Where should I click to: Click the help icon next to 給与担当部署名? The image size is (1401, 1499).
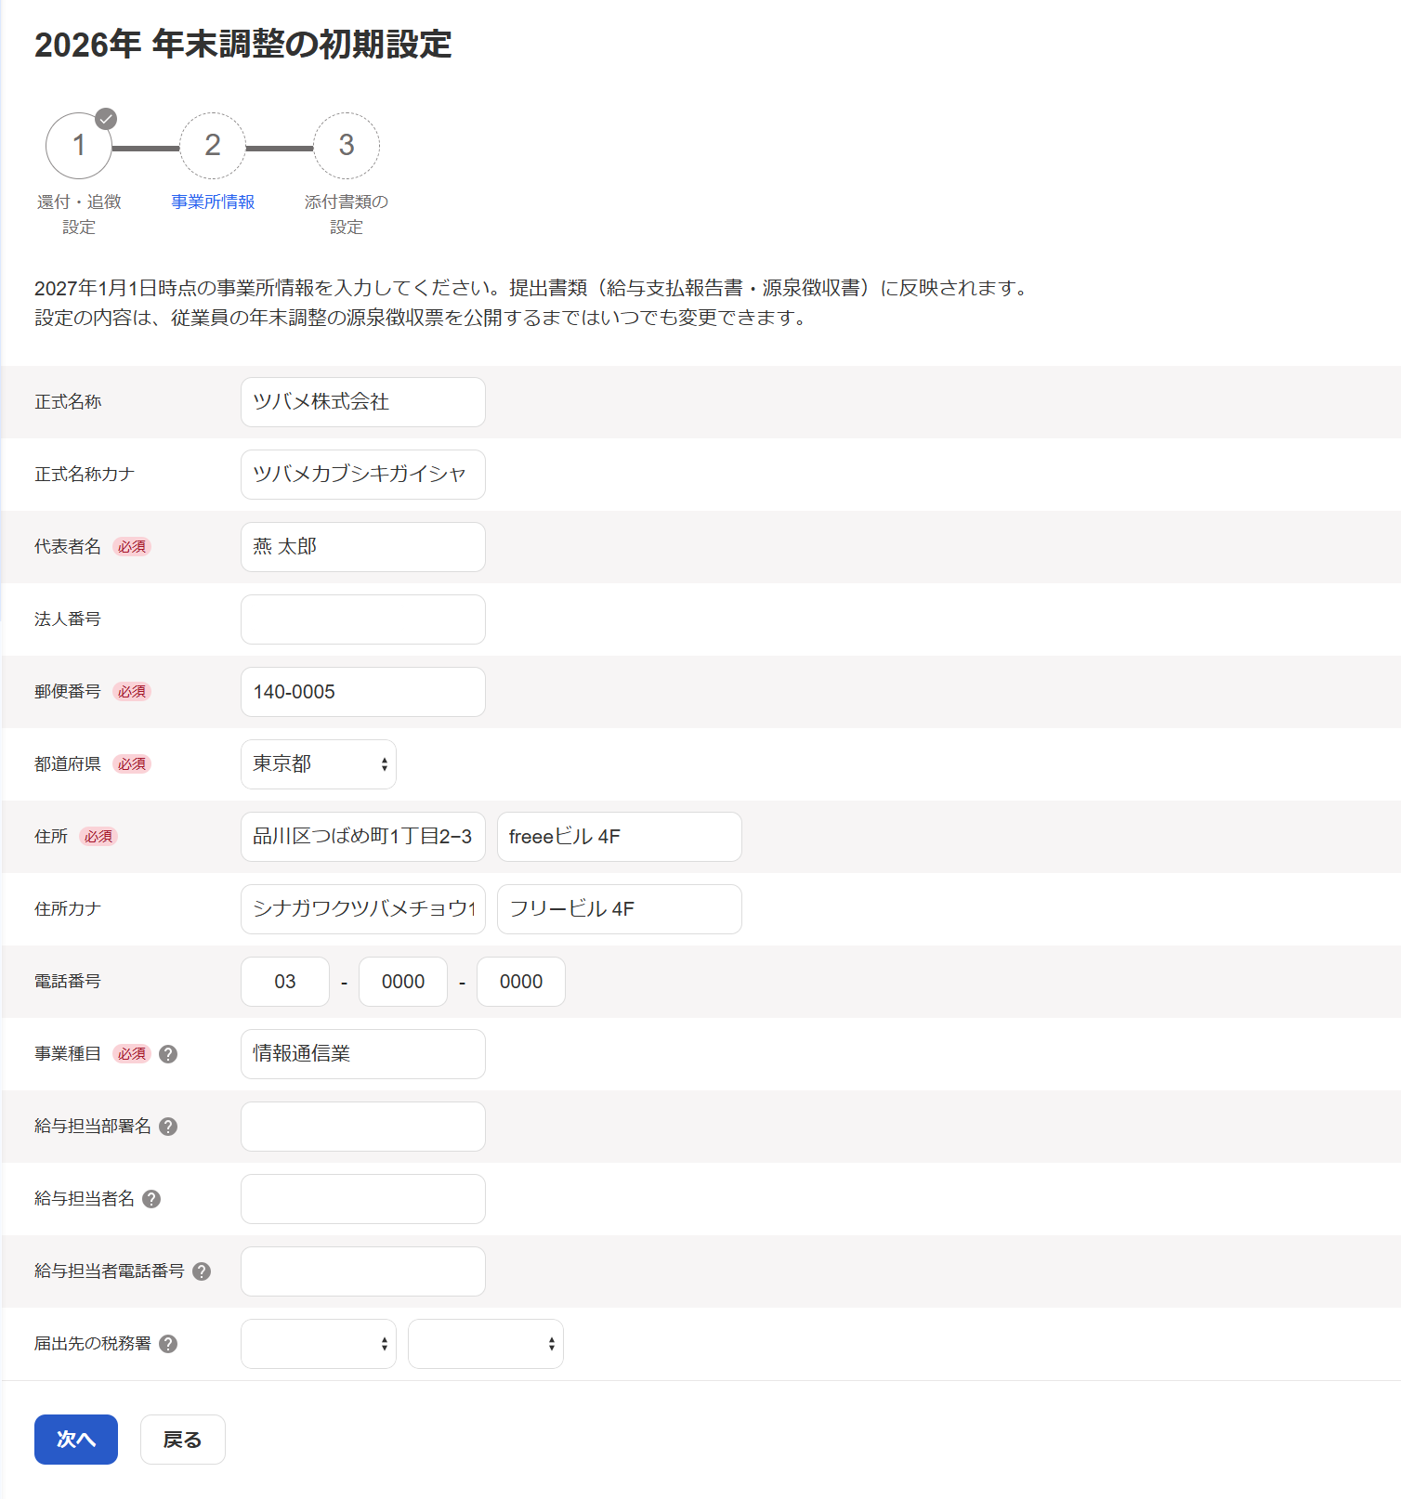168,1127
